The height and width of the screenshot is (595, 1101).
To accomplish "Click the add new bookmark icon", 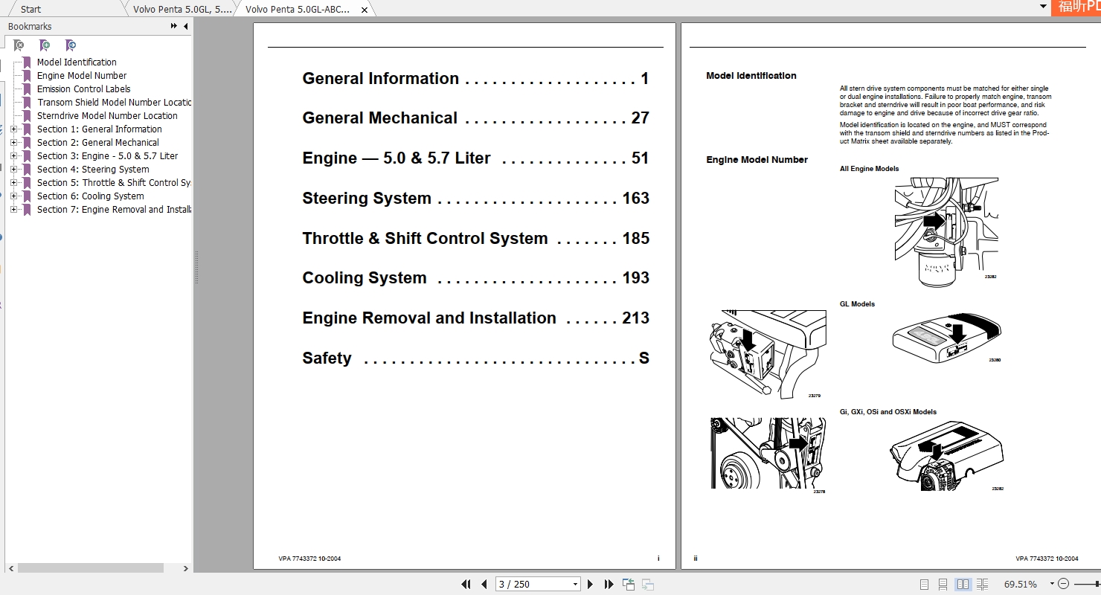I will pos(45,45).
